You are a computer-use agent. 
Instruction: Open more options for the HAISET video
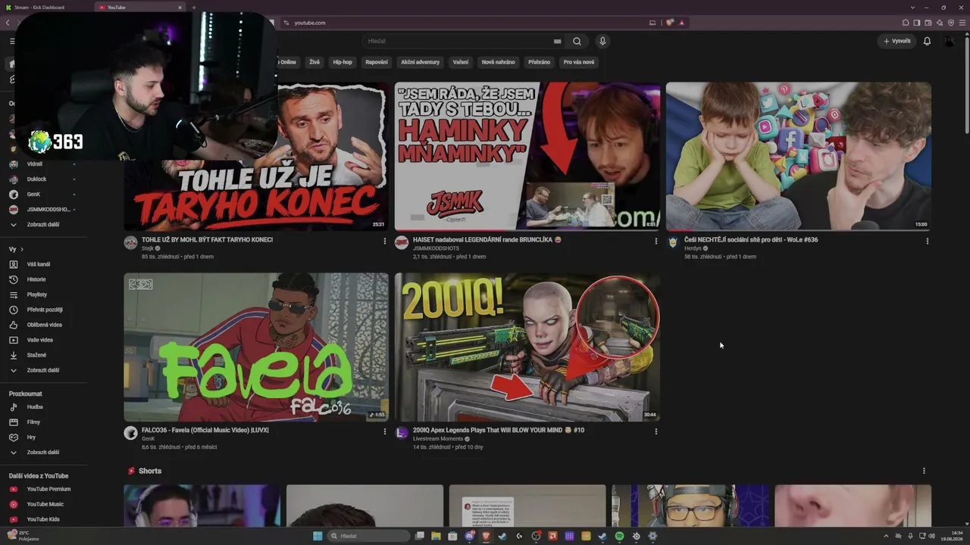click(656, 241)
